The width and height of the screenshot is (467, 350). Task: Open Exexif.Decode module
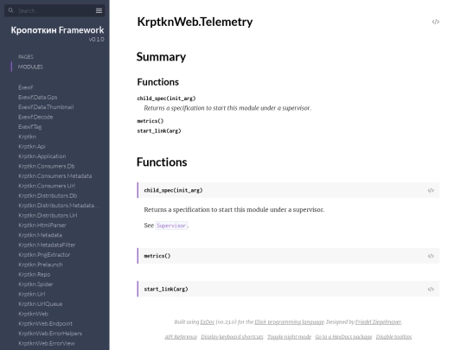[x=35, y=117]
